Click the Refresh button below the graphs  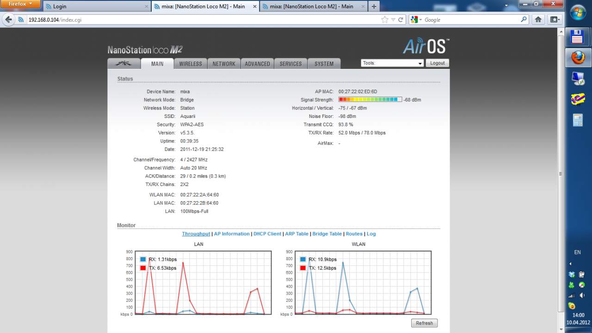click(x=424, y=323)
